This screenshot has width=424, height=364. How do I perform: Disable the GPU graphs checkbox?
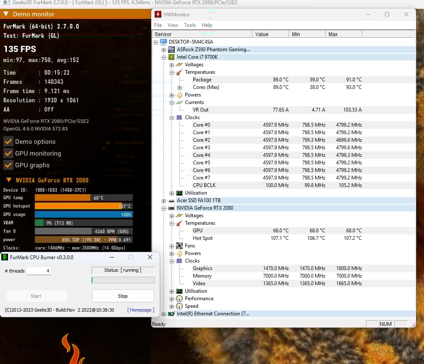click(x=8, y=165)
